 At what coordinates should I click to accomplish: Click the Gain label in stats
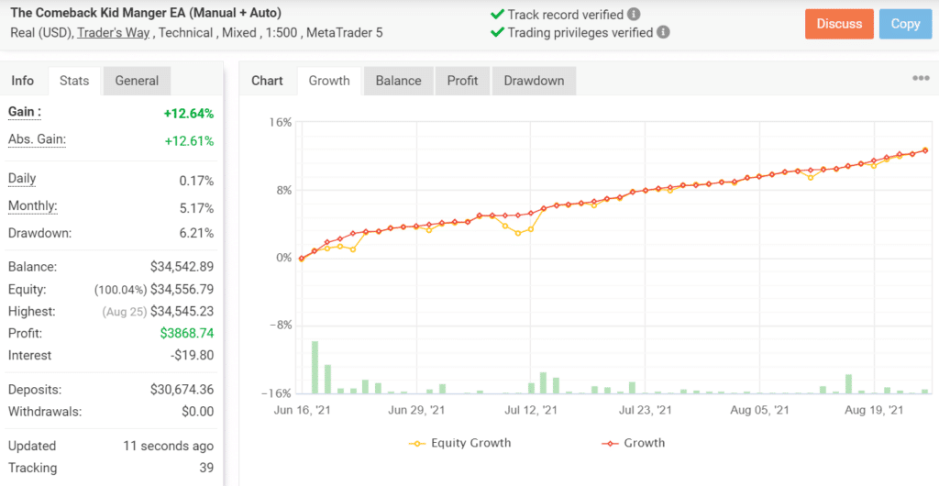[25, 112]
